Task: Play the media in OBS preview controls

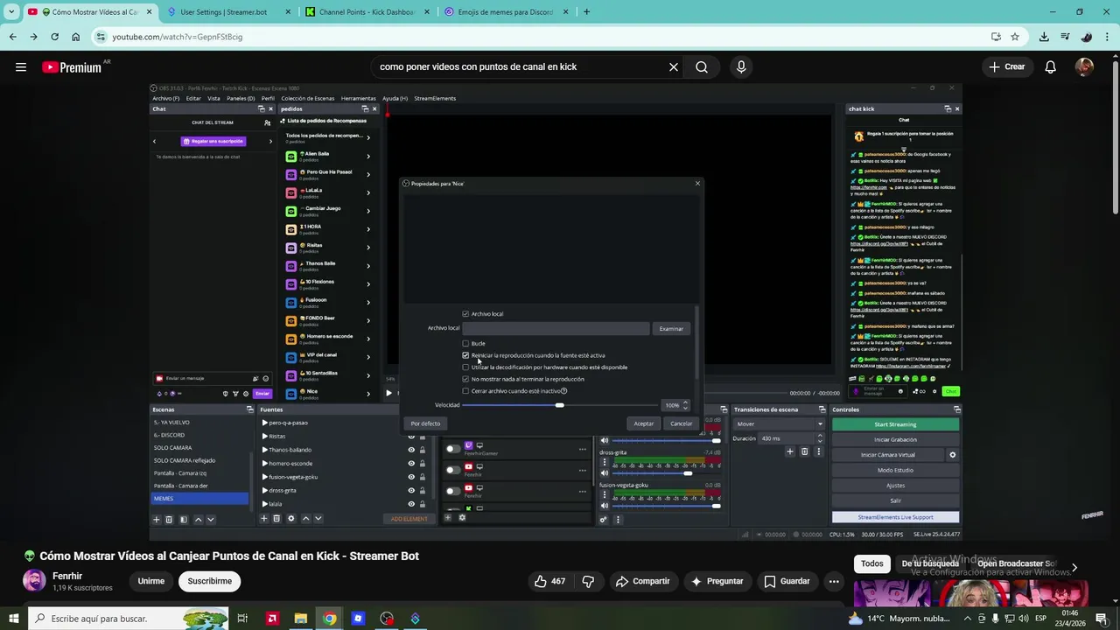Action: (x=389, y=393)
